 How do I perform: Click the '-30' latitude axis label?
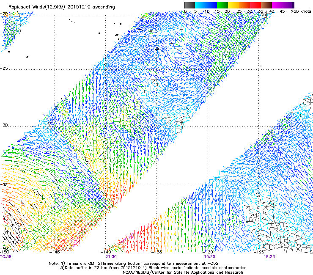click(x=4, y=125)
